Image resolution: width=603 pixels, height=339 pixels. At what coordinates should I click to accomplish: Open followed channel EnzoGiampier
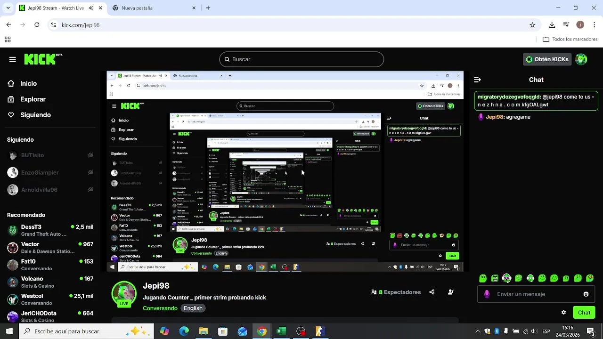tap(50, 172)
